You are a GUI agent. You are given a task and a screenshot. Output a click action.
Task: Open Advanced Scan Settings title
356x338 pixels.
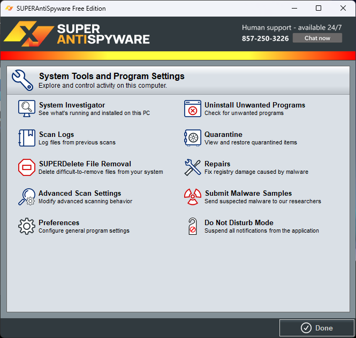[x=80, y=193]
